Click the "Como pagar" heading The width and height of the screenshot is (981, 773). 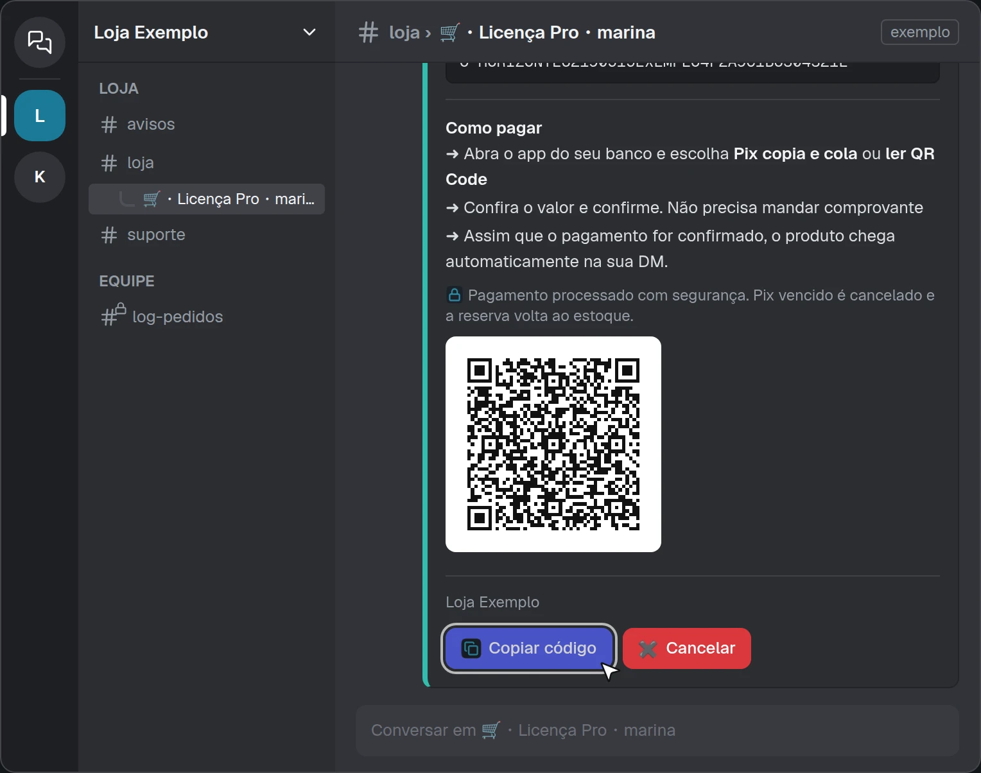[494, 128]
